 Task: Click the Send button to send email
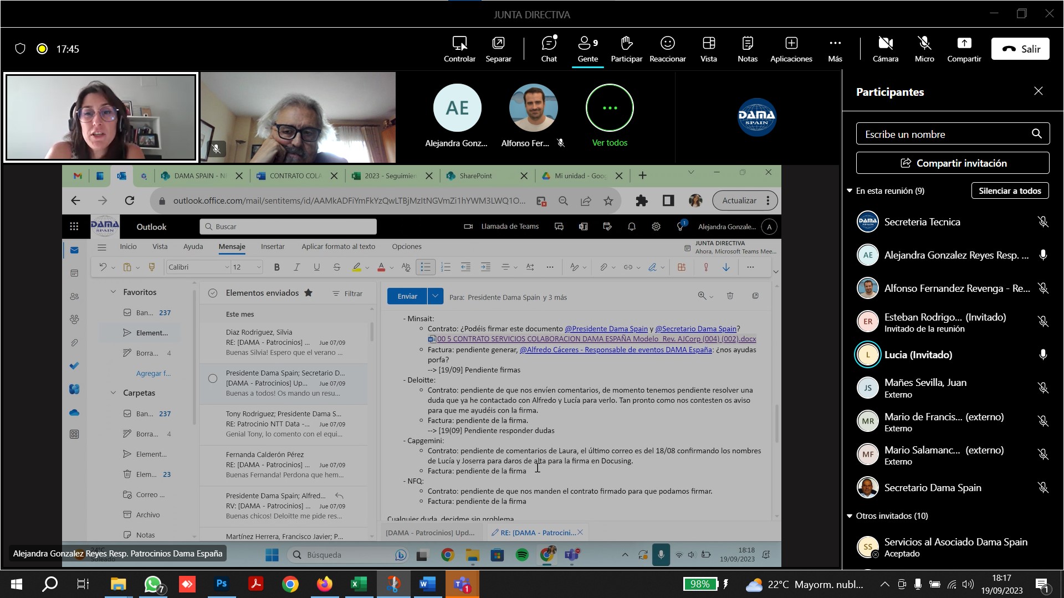pyautogui.click(x=408, y=297)
